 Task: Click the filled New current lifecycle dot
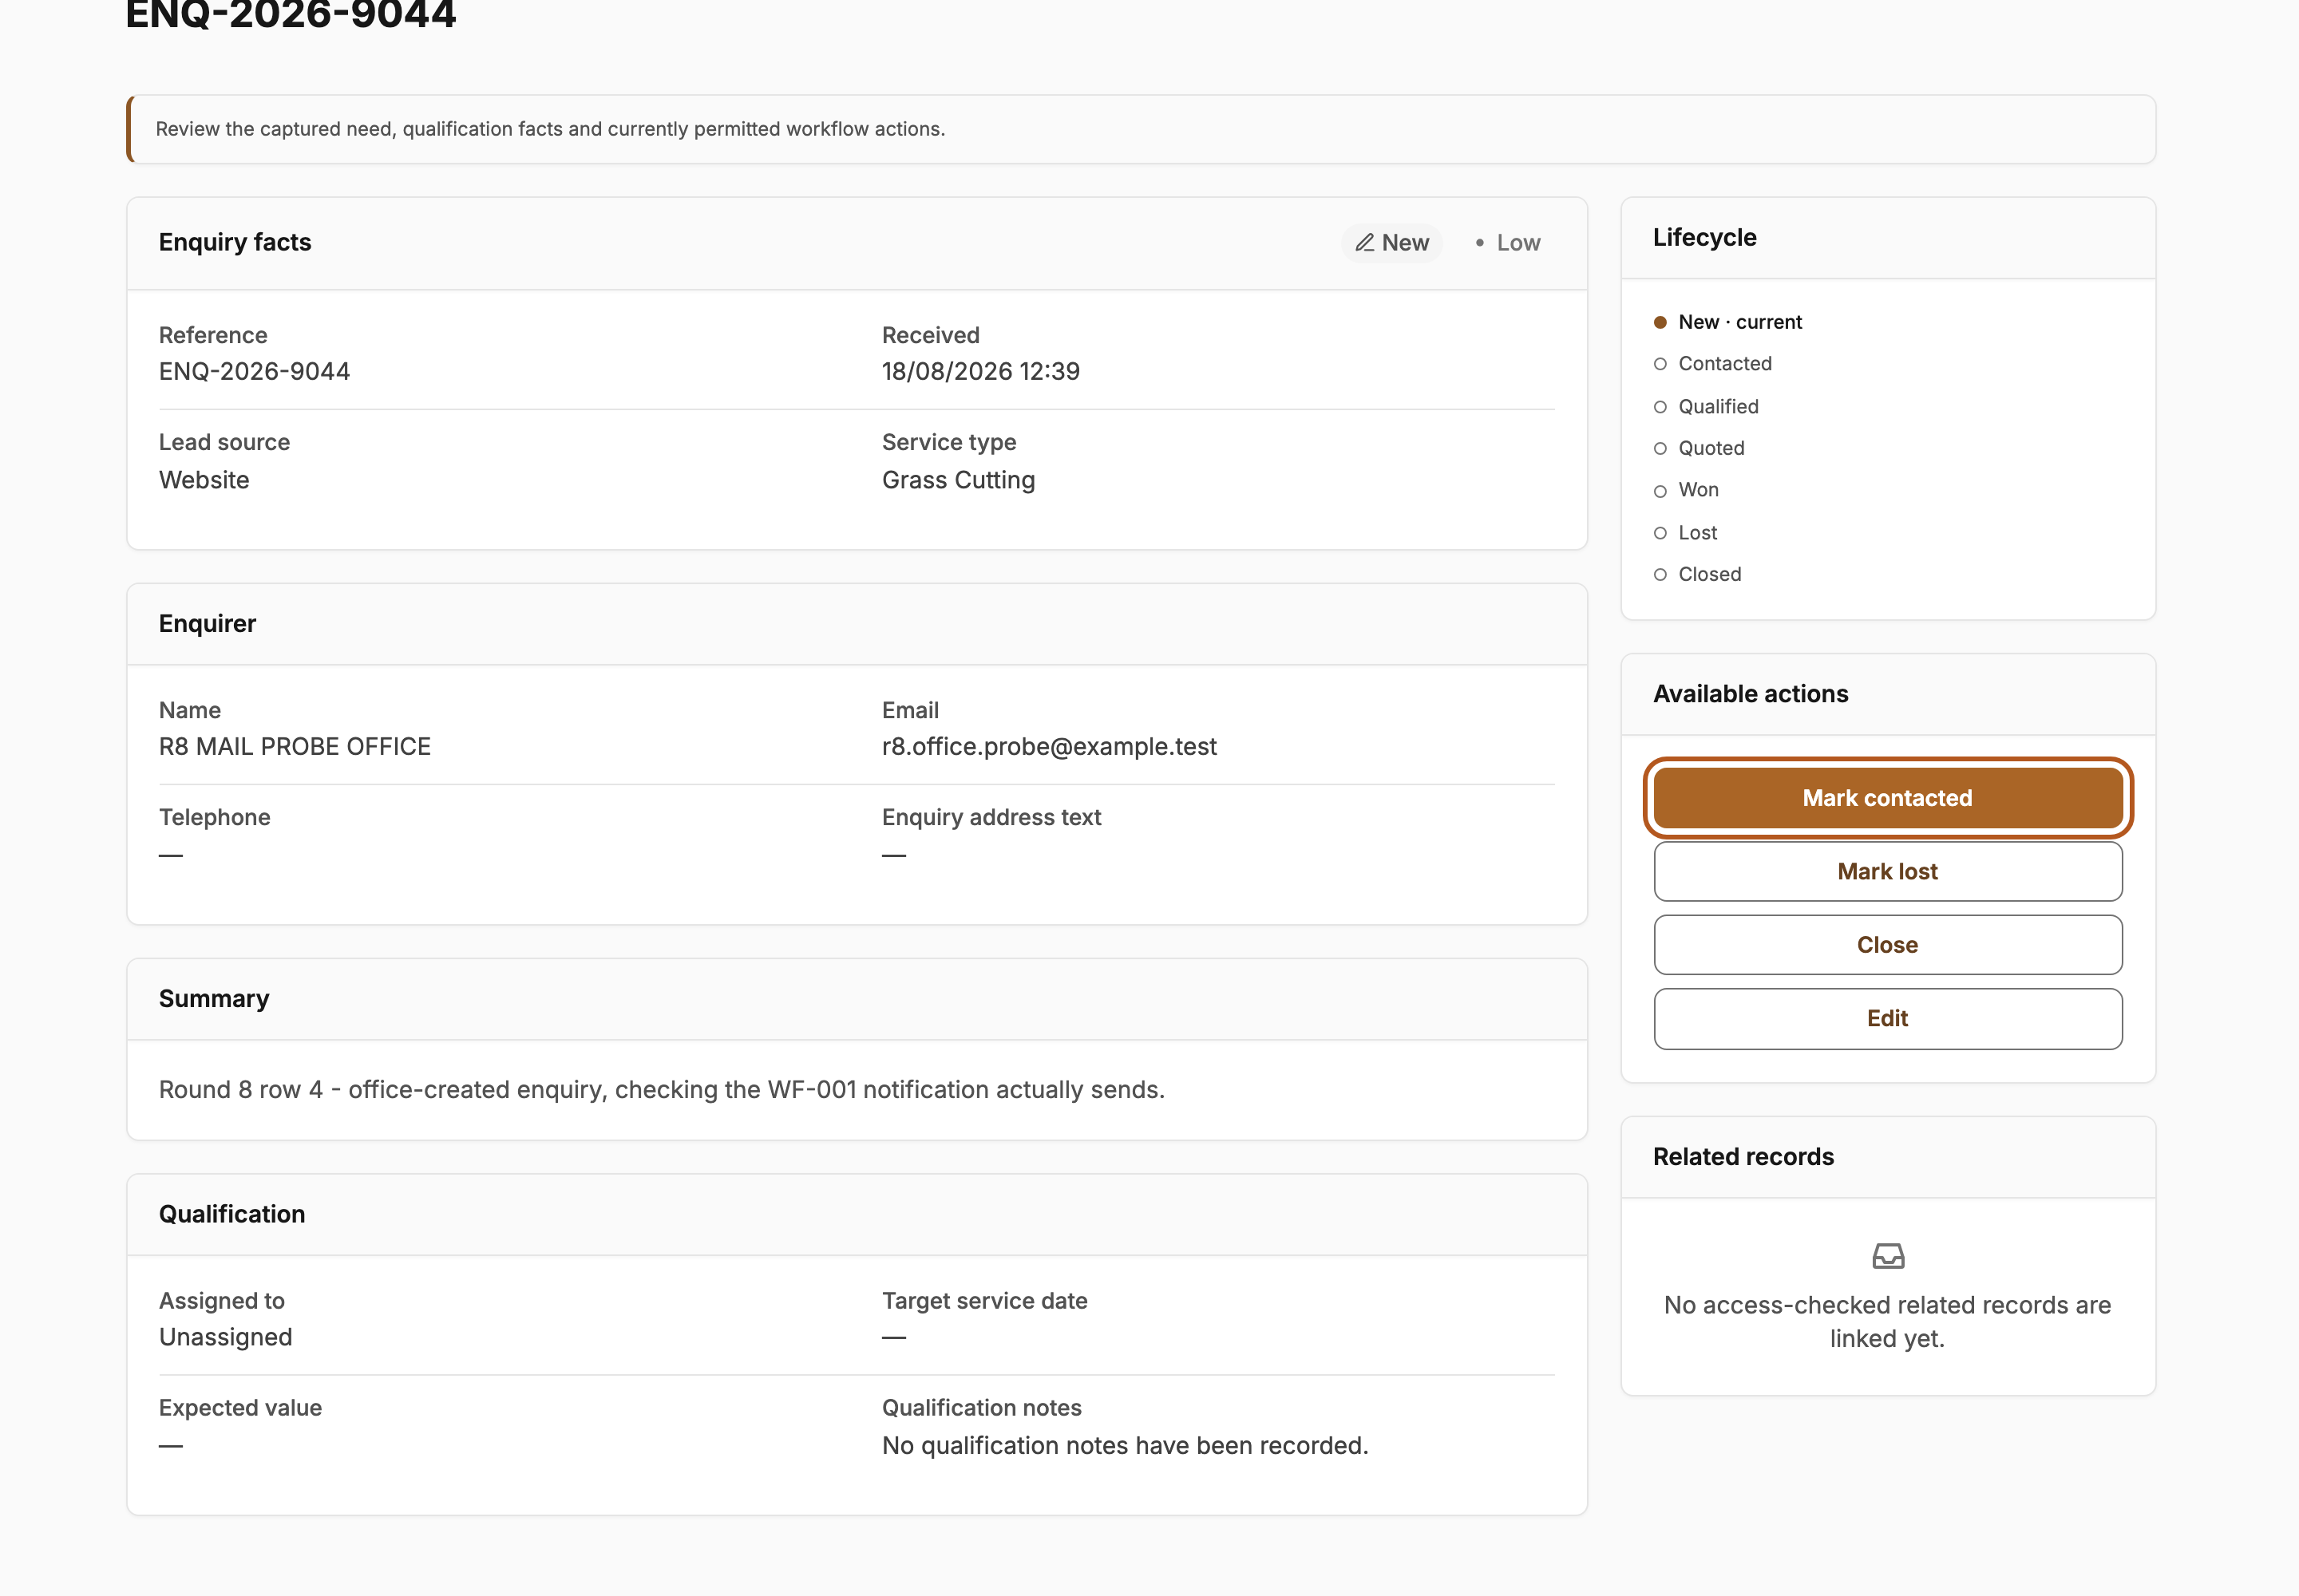click(1660, 322)
